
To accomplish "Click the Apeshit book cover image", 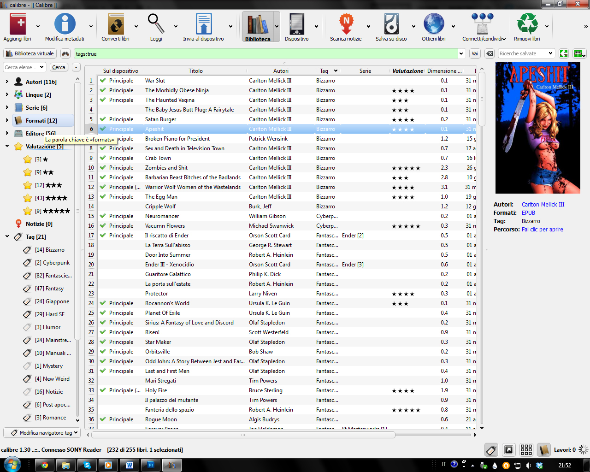I will click(537, 128).
